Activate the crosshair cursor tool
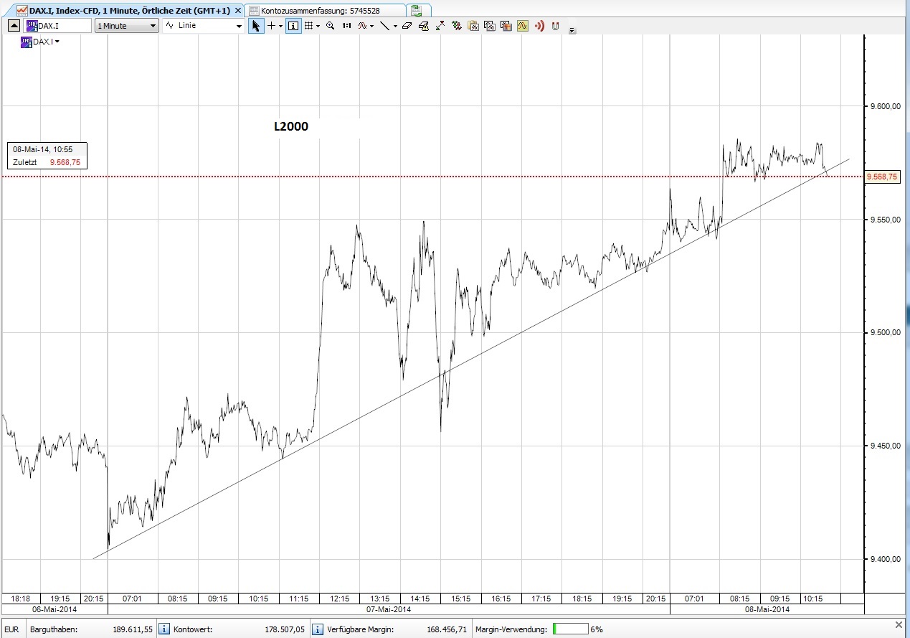910x638 pixels. (x=272, y=26)
